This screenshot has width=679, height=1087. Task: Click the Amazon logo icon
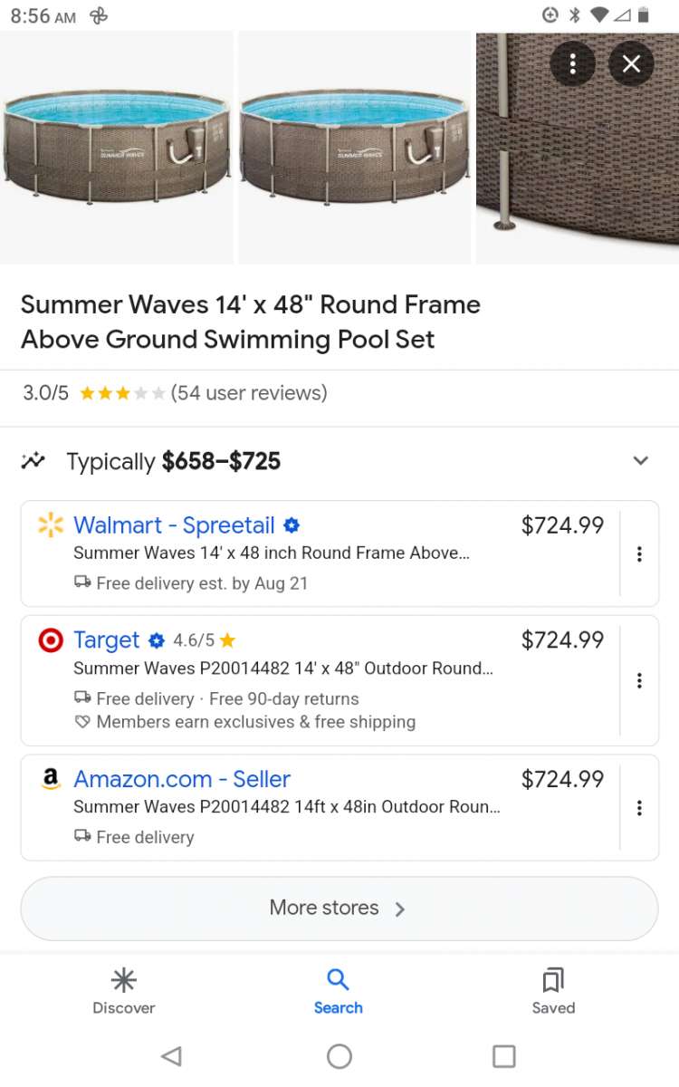coord(49,779)
